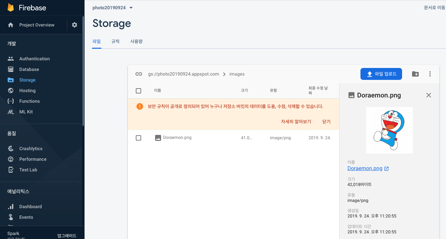Sort by 이름 column header
The width and height of the screenshot is (446, 239).
(157, 90)
